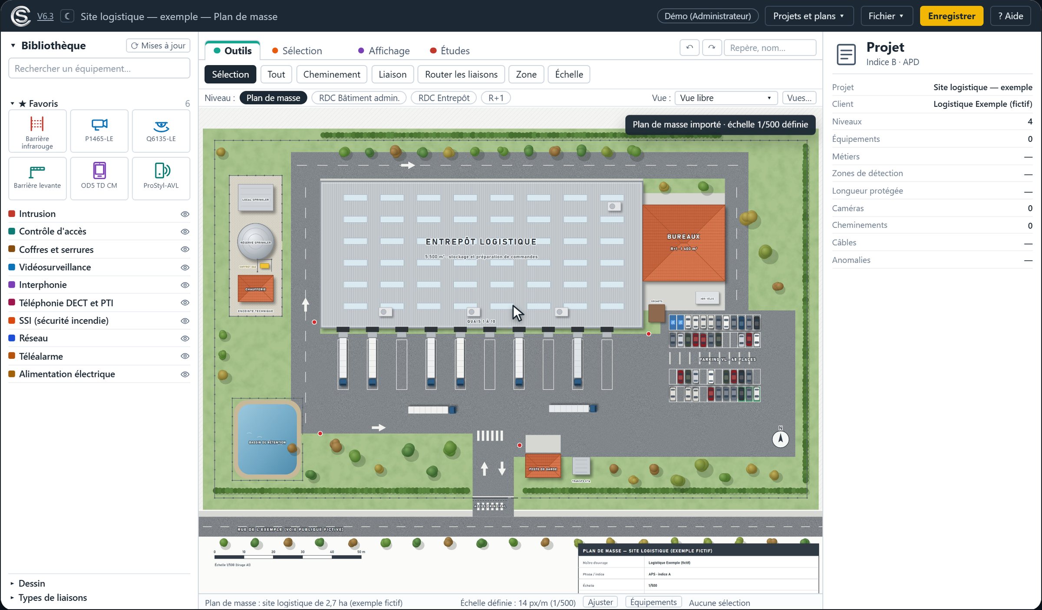This screenshot has height=610, width=1042.
Task: Switch to the Sélection tab
Action: (x=297, y=51)
